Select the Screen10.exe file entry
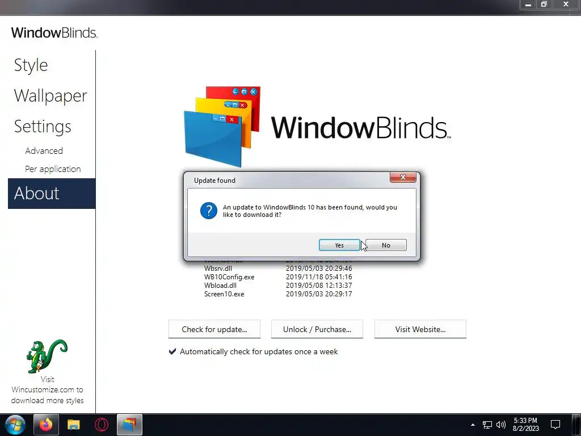The width and height of the screenshot is (581, 436). pyautogui.click(x=224, y=294)
